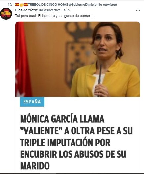
Task: Open the MÓNICA GARCÍA headline article
Action: click(76, 143)
